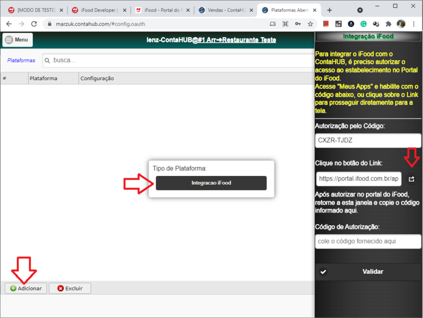Click the Excluir button
The height and width of the screenshot is (318, 423).
pyautogui.click(x=70, y=288)
